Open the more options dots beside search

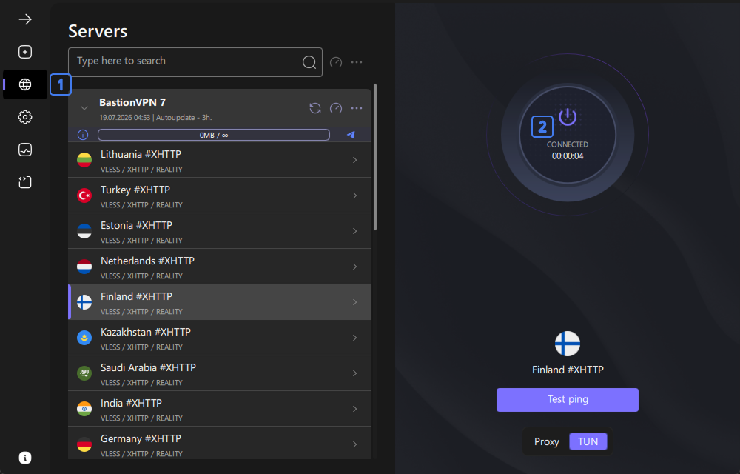click(x=357, y=62)
